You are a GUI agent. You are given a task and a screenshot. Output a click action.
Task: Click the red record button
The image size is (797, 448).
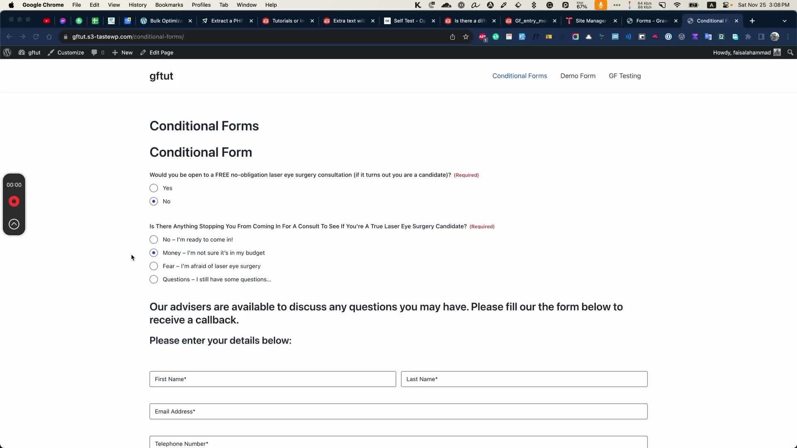tap(14, 202)
